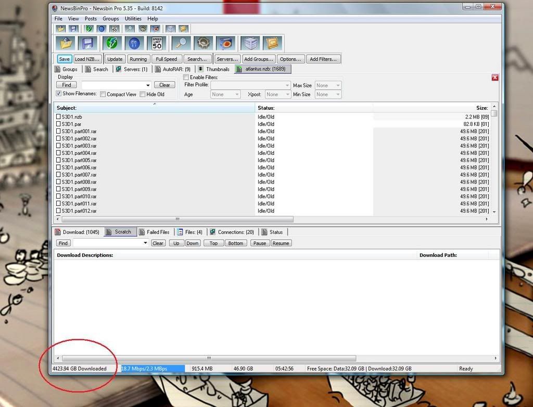Click the Add Filters... button
The width and height of the screenshot is (533, 407).
(x=323, y=59)
